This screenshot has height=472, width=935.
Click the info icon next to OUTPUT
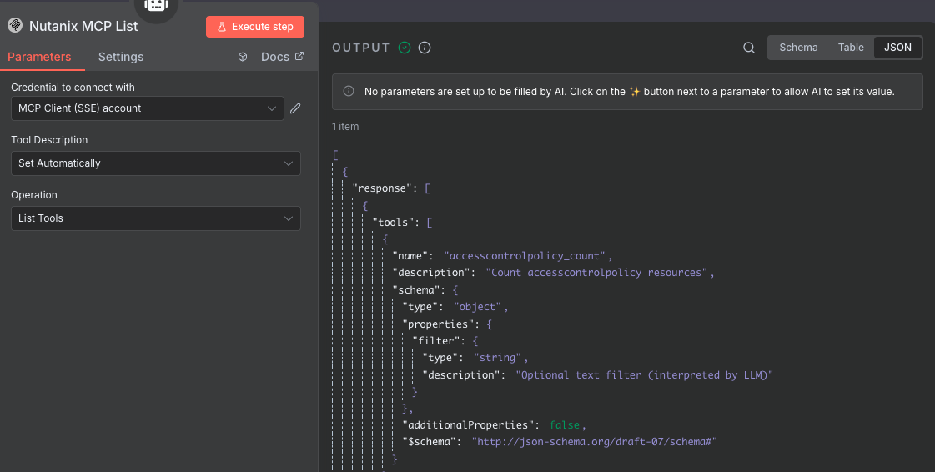pyautogui.click(x=425, y=48)
